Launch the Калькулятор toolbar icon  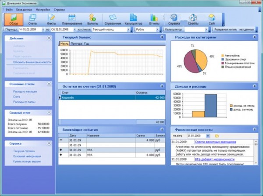point(133,19)
